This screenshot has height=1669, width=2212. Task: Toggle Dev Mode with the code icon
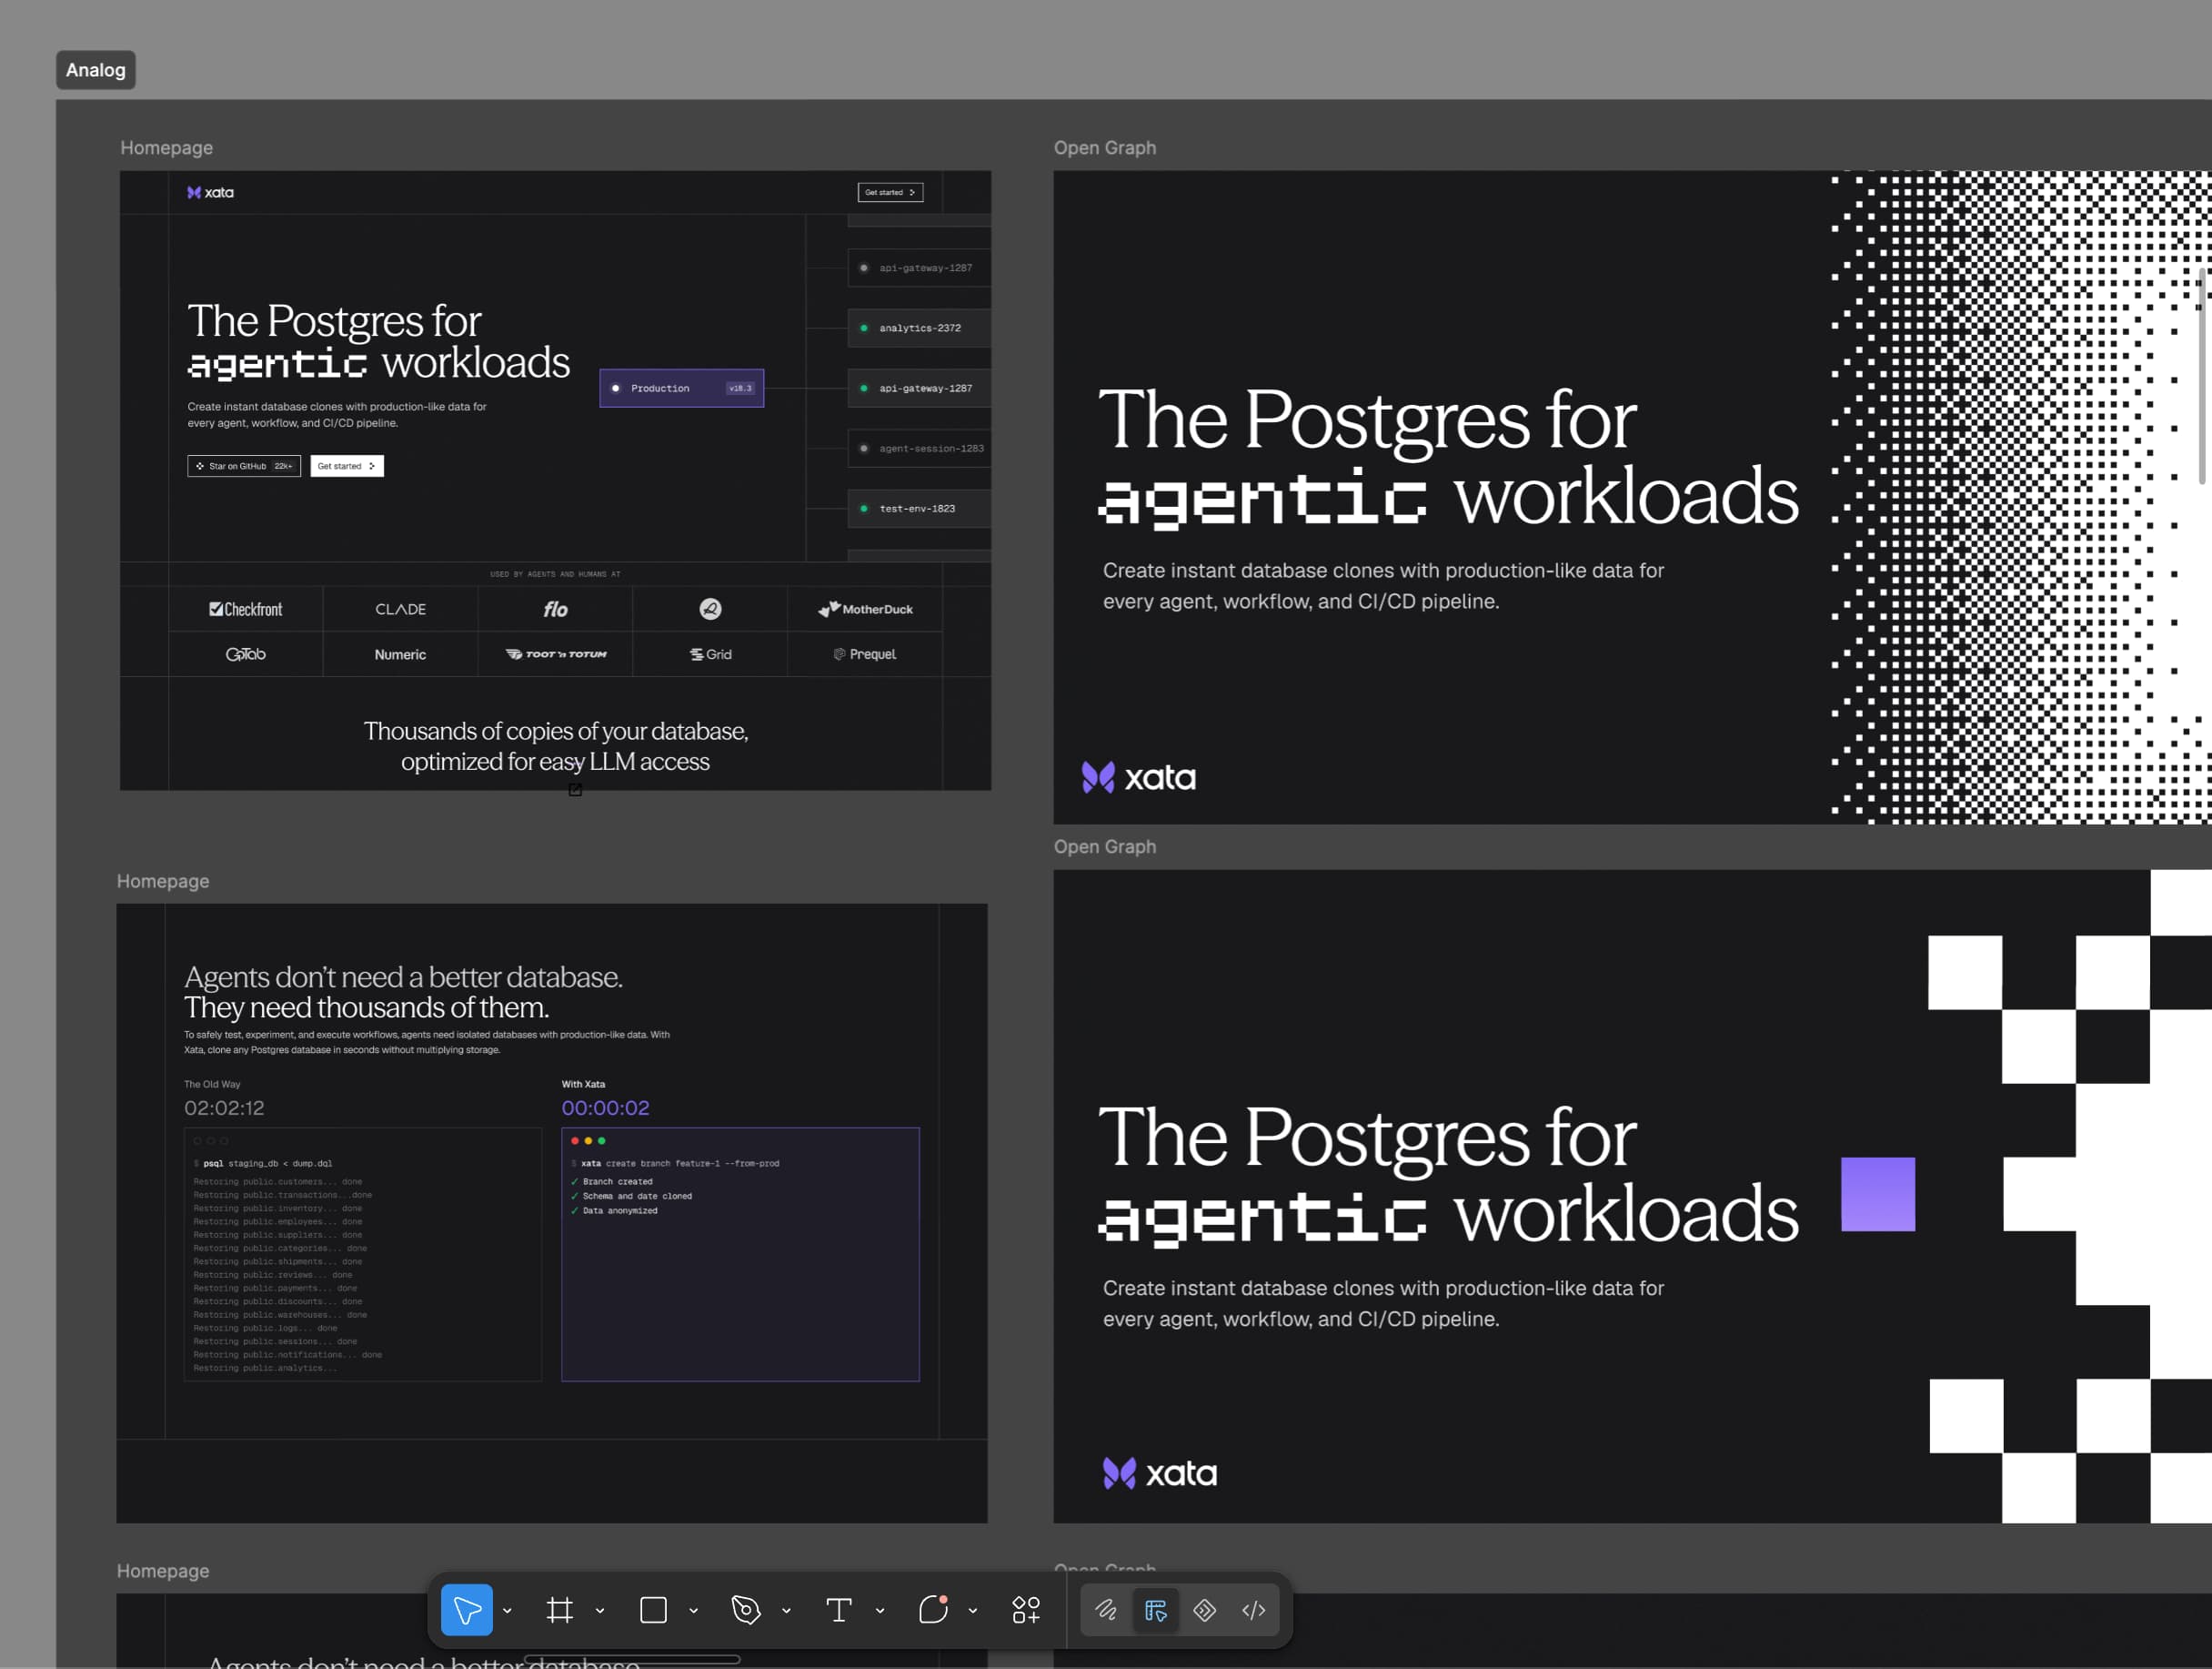(x=1254, y=1610)
